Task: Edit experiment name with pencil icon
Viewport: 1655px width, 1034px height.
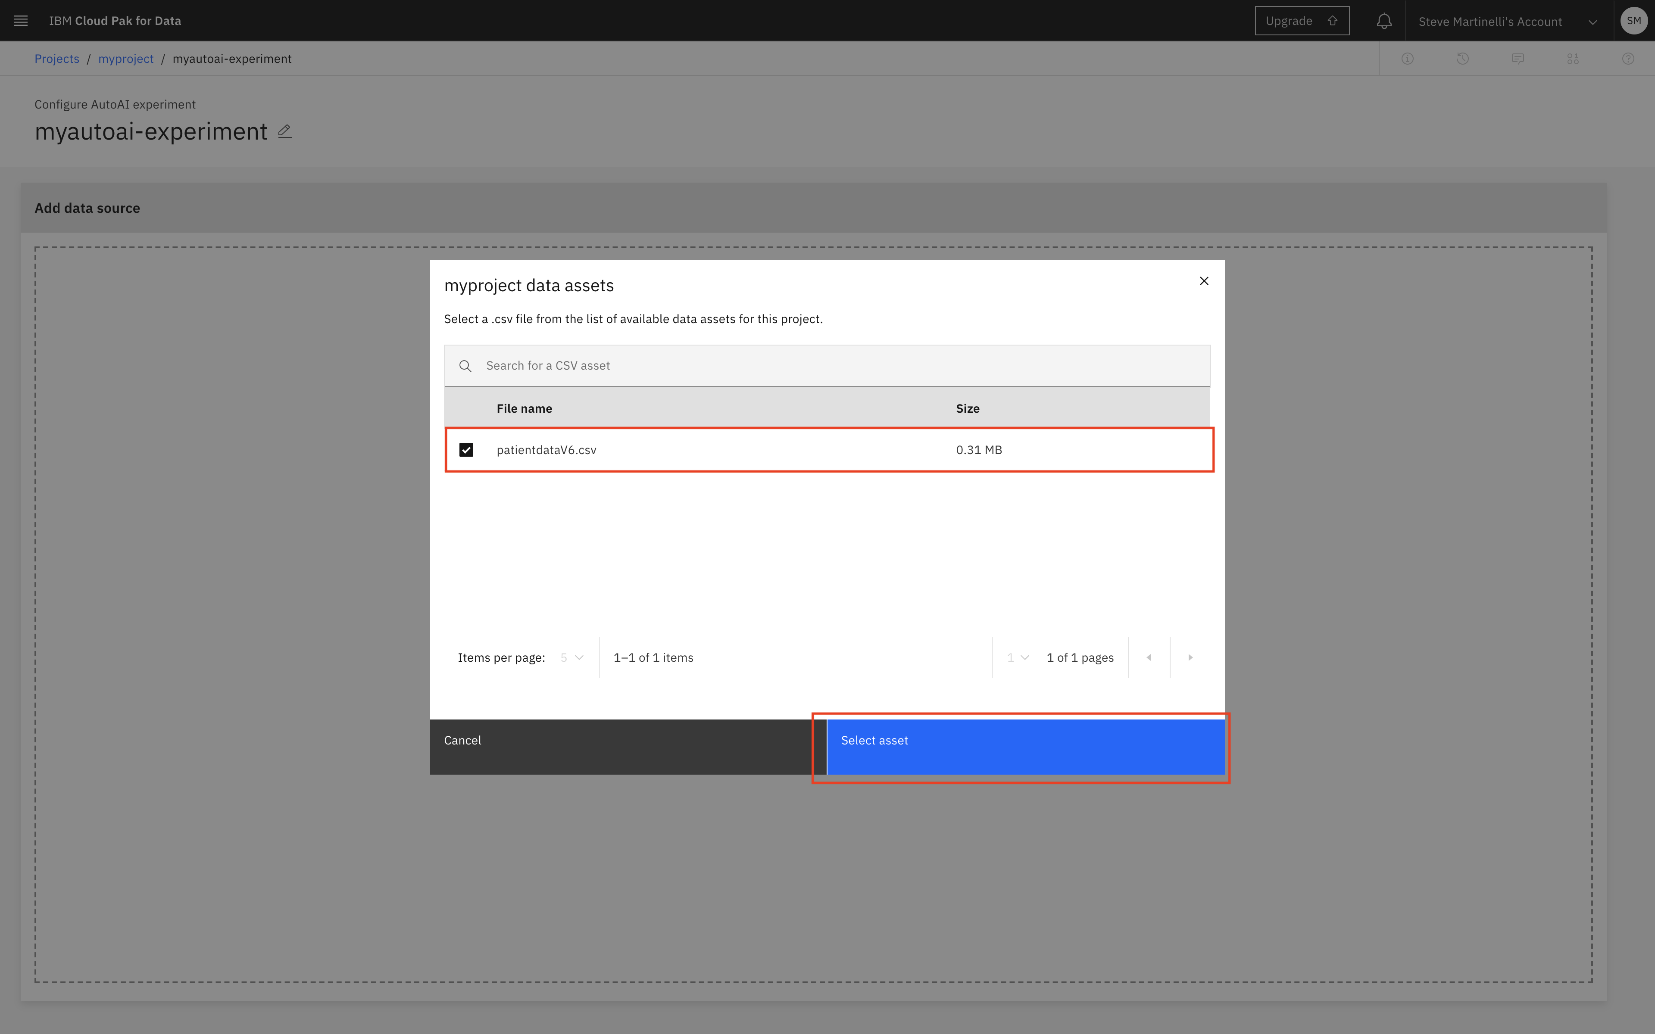Action: tap(285, 131)
